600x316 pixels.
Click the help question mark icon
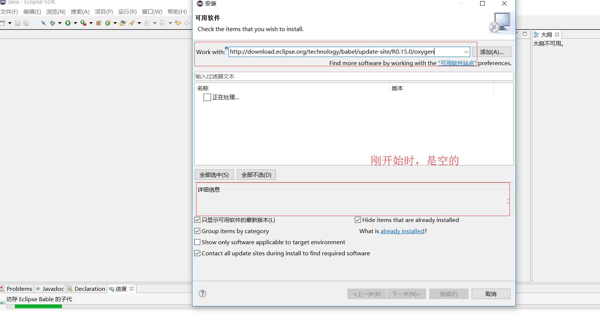click(x=202, y=293)
